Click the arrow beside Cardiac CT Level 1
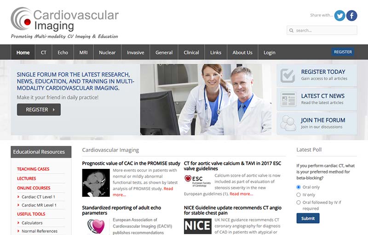This screenshot has width=368, height=235. (x=18, y=197)
